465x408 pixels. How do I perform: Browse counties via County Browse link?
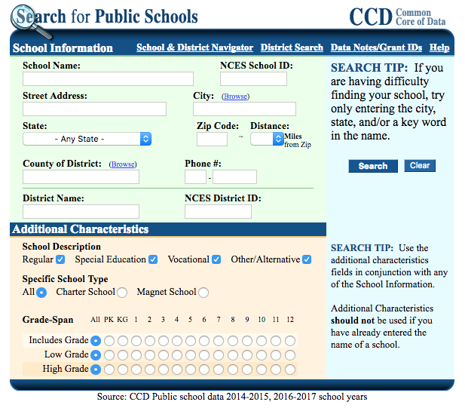(x=123, y=164)
